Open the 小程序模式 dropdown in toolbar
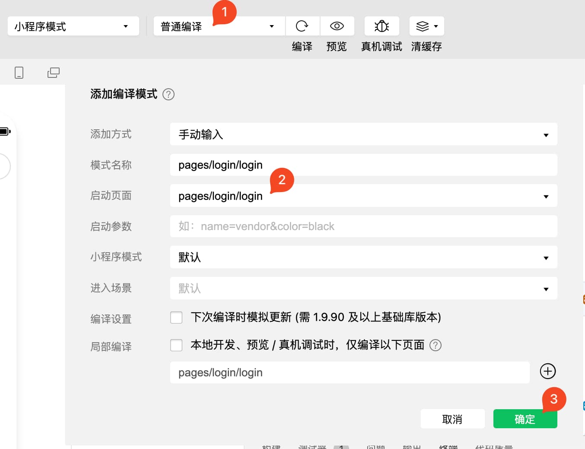Viewport: 585px width, 449px height. click(73, 26)
